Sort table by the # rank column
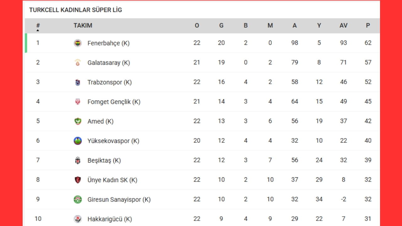Viewport: 402px width, 226px height. 38,26
